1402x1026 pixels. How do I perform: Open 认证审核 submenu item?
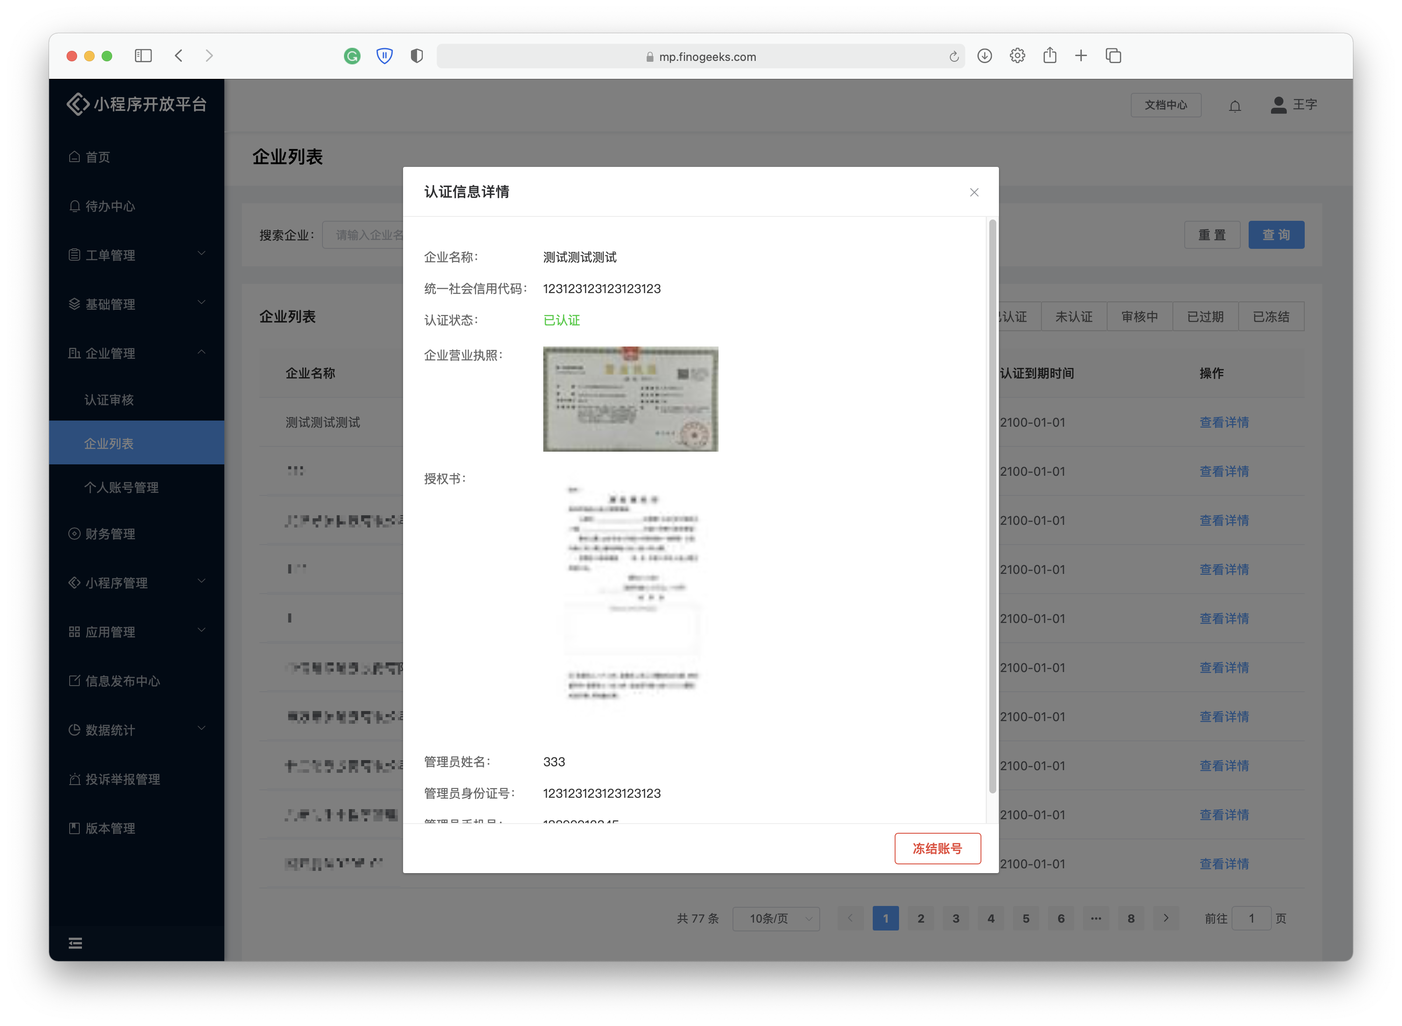click(136, 400)
